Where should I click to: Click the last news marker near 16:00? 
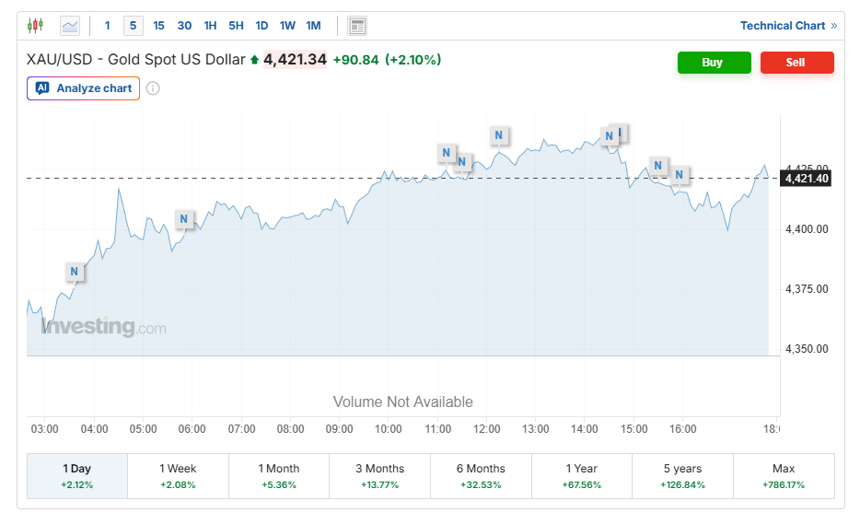(680, 174)
